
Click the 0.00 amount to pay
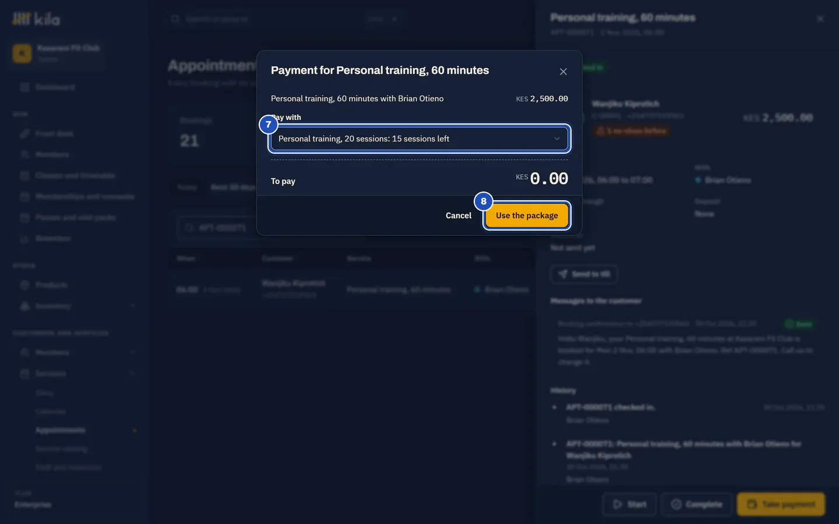coord(549,179)
